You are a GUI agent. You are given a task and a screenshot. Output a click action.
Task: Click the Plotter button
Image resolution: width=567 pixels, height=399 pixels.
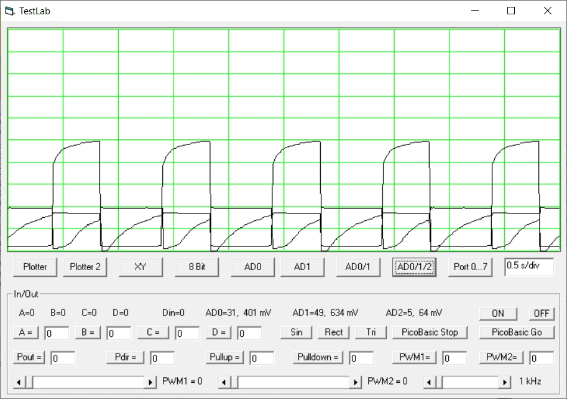(35, 266)
